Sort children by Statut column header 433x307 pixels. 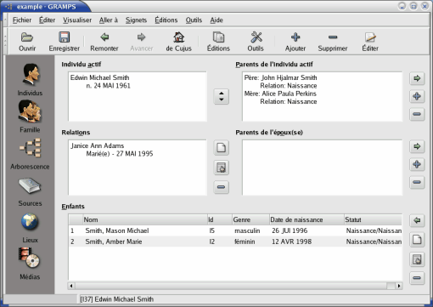(x=373, y=219)
